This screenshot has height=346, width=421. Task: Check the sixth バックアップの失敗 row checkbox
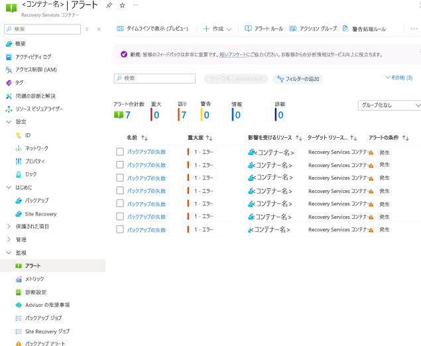click(x=120, y=216)
